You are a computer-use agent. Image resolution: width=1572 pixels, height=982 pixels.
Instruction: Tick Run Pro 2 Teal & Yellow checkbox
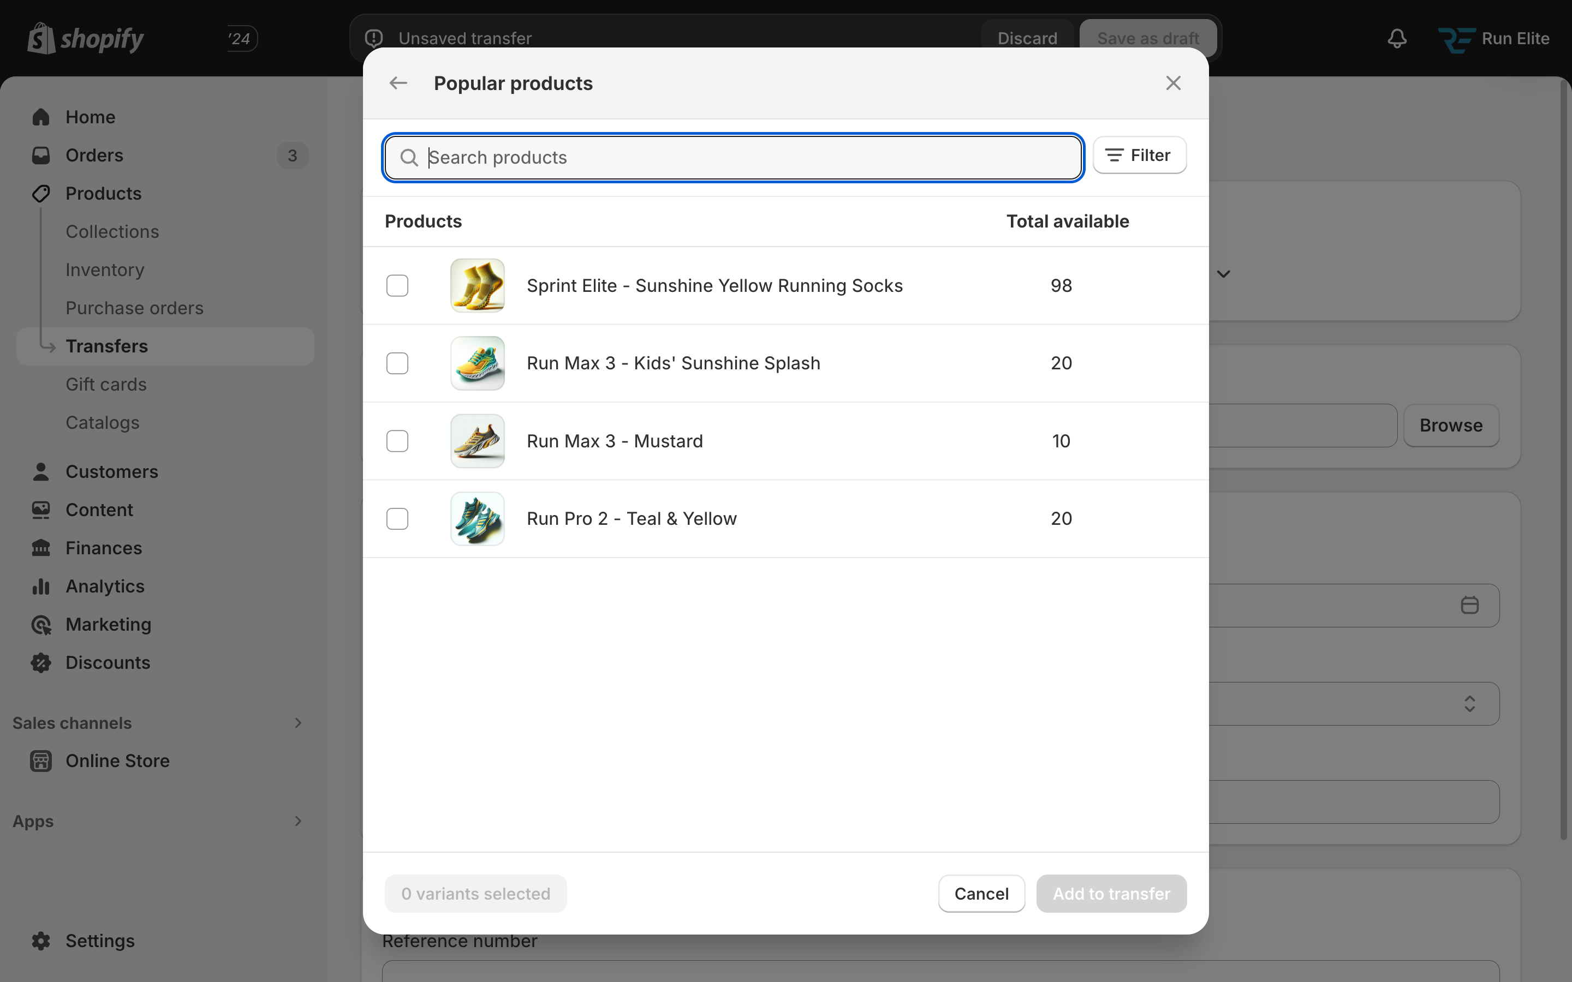coord(397,519)
